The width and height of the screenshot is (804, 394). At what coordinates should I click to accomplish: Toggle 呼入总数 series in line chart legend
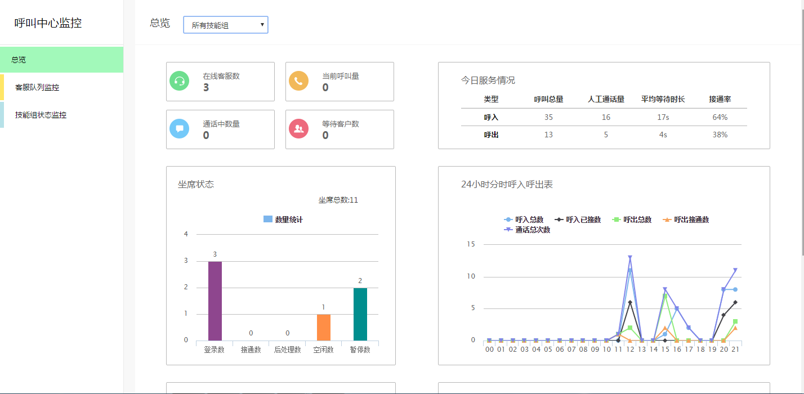point(524,220)
